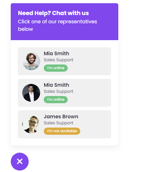Open second Mia Smith representative card
Viewport: 143px width, 172px height.
coord(65,93)
